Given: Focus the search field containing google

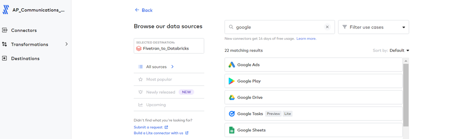Looking at the screenshot, I should (279, 27).
